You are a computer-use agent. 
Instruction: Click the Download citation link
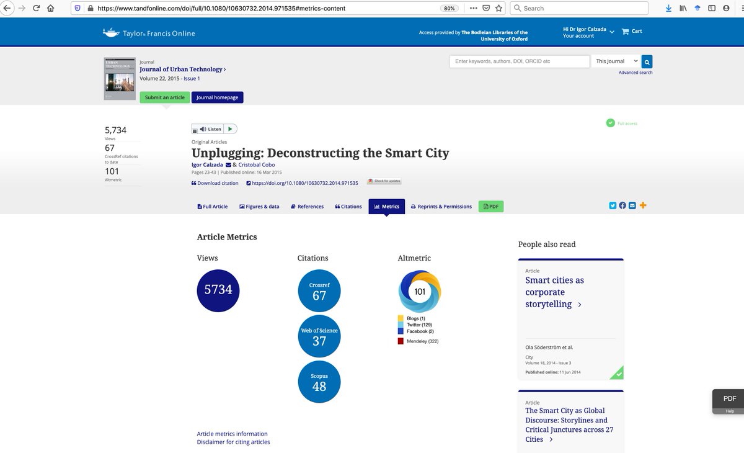[x=215, y=184]
